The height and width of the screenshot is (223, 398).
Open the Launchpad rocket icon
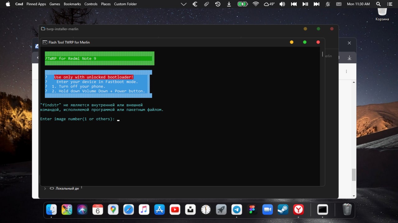coord(221,210)
